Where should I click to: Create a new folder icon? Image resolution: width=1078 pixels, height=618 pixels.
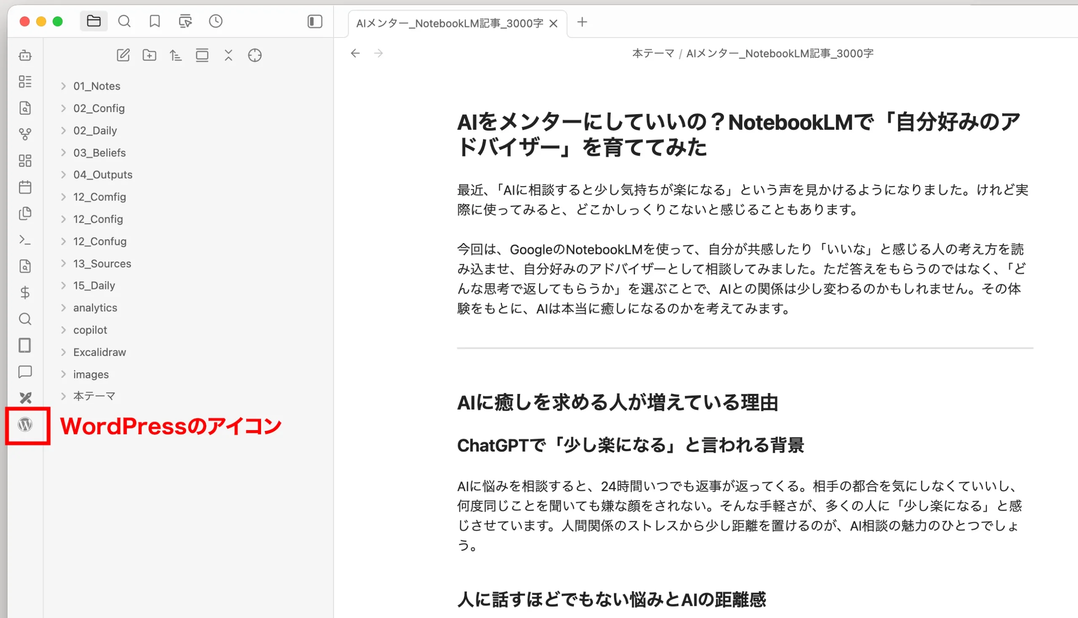149,55
